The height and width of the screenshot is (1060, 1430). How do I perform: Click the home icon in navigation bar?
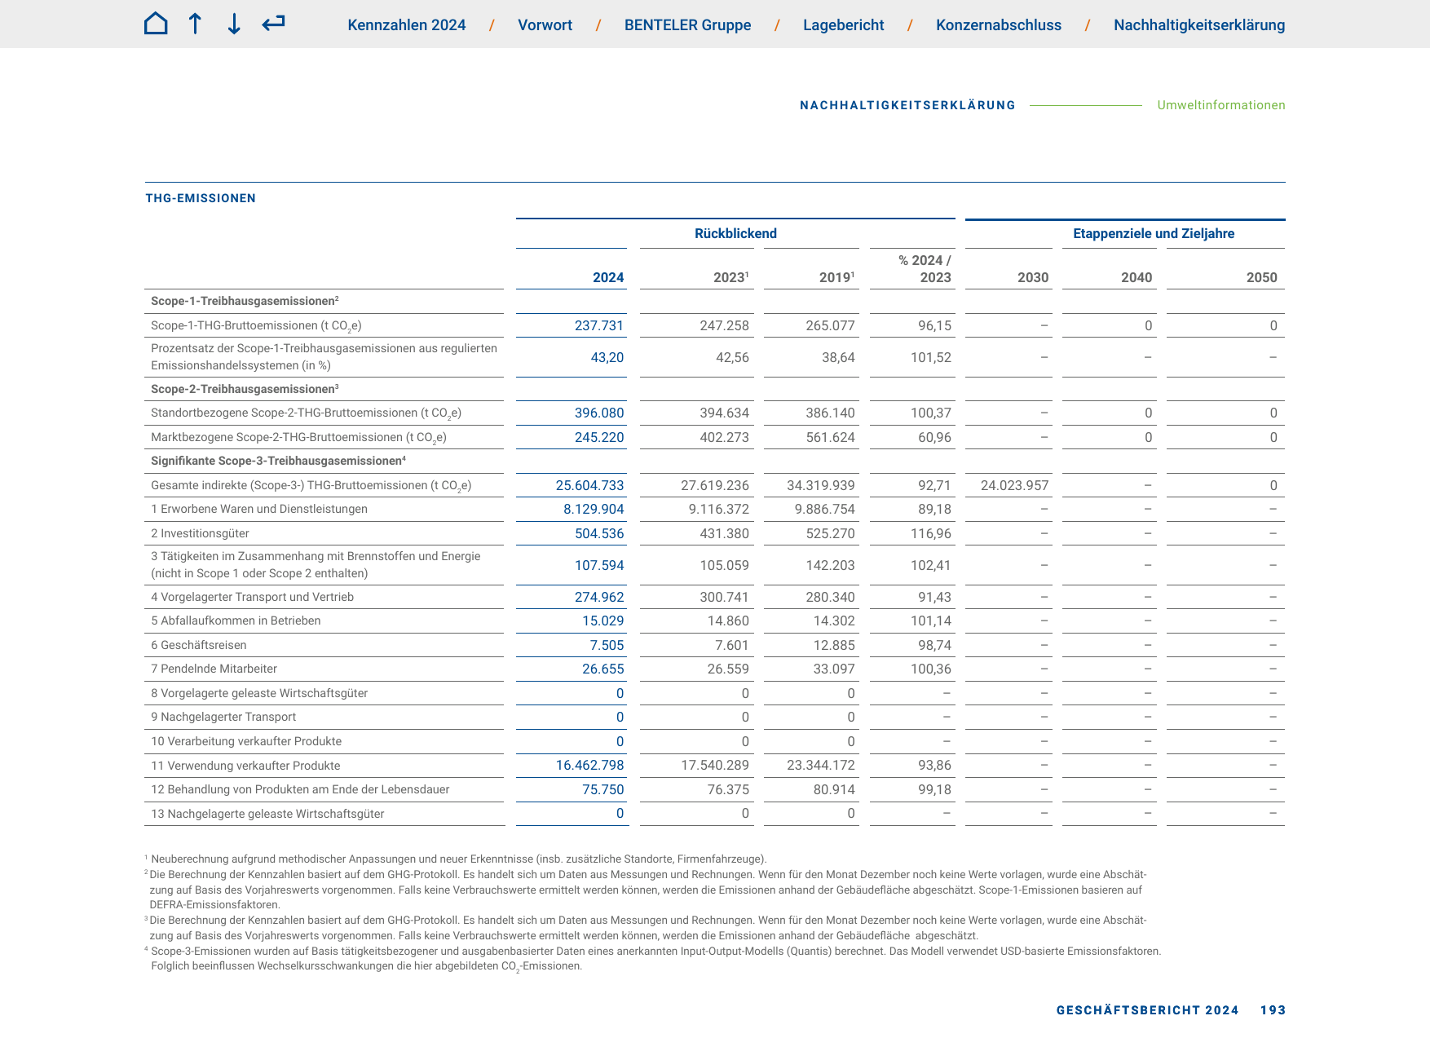click(x=156, y=24)
